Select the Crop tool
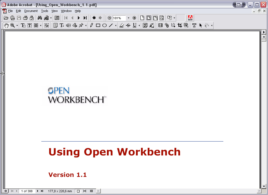Image resolution: width=268 pixels, height=195 pixels. pos(180,26)
